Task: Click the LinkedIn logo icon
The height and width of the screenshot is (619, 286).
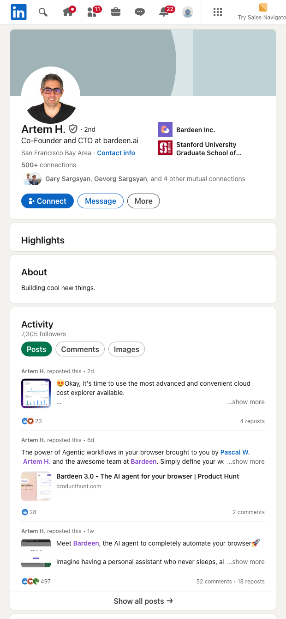Action: (x=19, y=12)
